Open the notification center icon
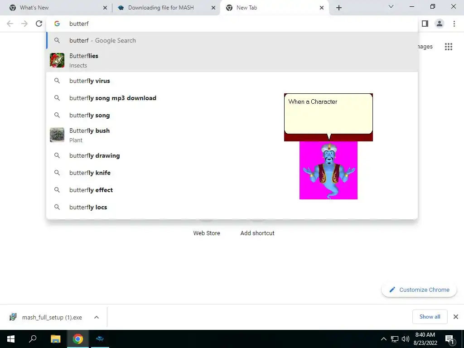464x348 pixels. (449, 339)
